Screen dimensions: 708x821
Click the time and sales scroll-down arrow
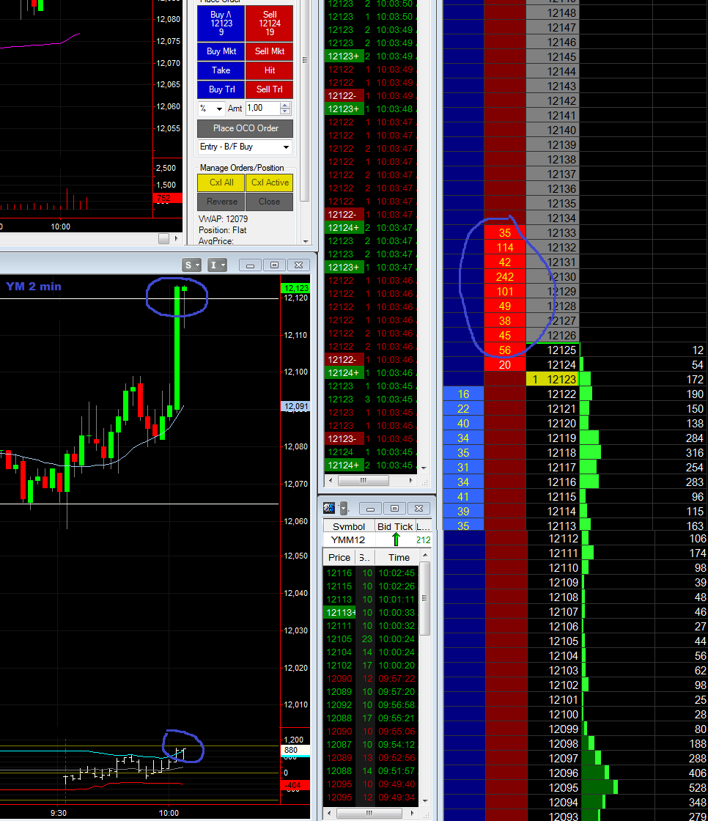(x=424, y=468)
